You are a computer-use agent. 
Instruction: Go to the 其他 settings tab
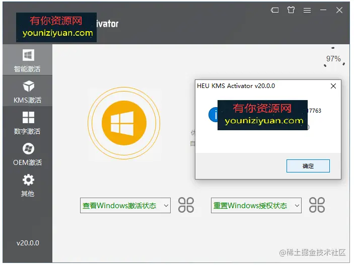tap(27, 185)
